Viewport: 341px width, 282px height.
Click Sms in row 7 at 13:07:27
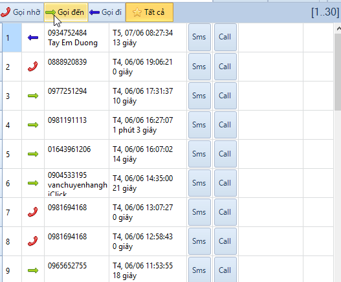[x=199, y=212]
